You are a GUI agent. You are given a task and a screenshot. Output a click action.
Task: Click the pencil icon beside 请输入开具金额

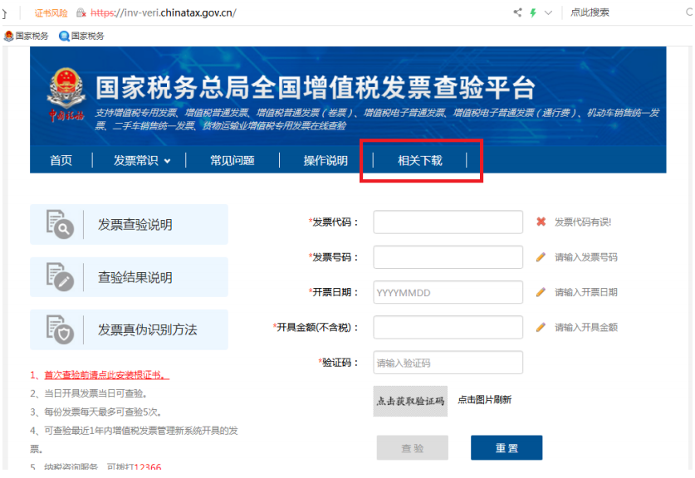pyautogui.click(x=541, y=327)
